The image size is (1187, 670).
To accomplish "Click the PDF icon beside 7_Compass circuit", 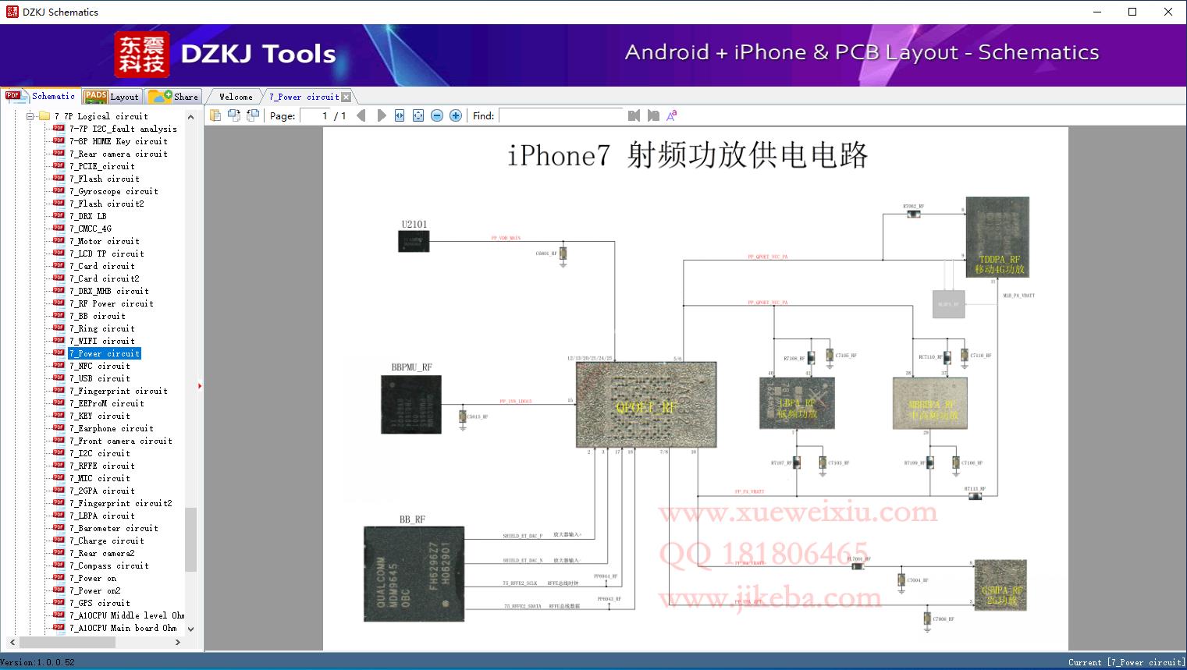I will click(x=59, y=565).
